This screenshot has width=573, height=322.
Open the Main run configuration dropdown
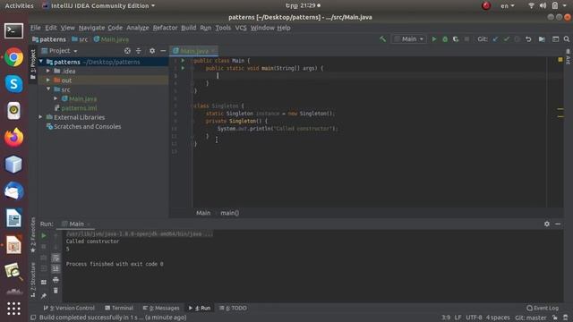[408, 39]
